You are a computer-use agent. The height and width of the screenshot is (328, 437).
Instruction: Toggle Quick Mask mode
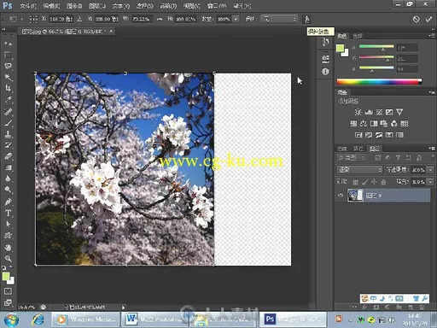[x=8, y=291]
